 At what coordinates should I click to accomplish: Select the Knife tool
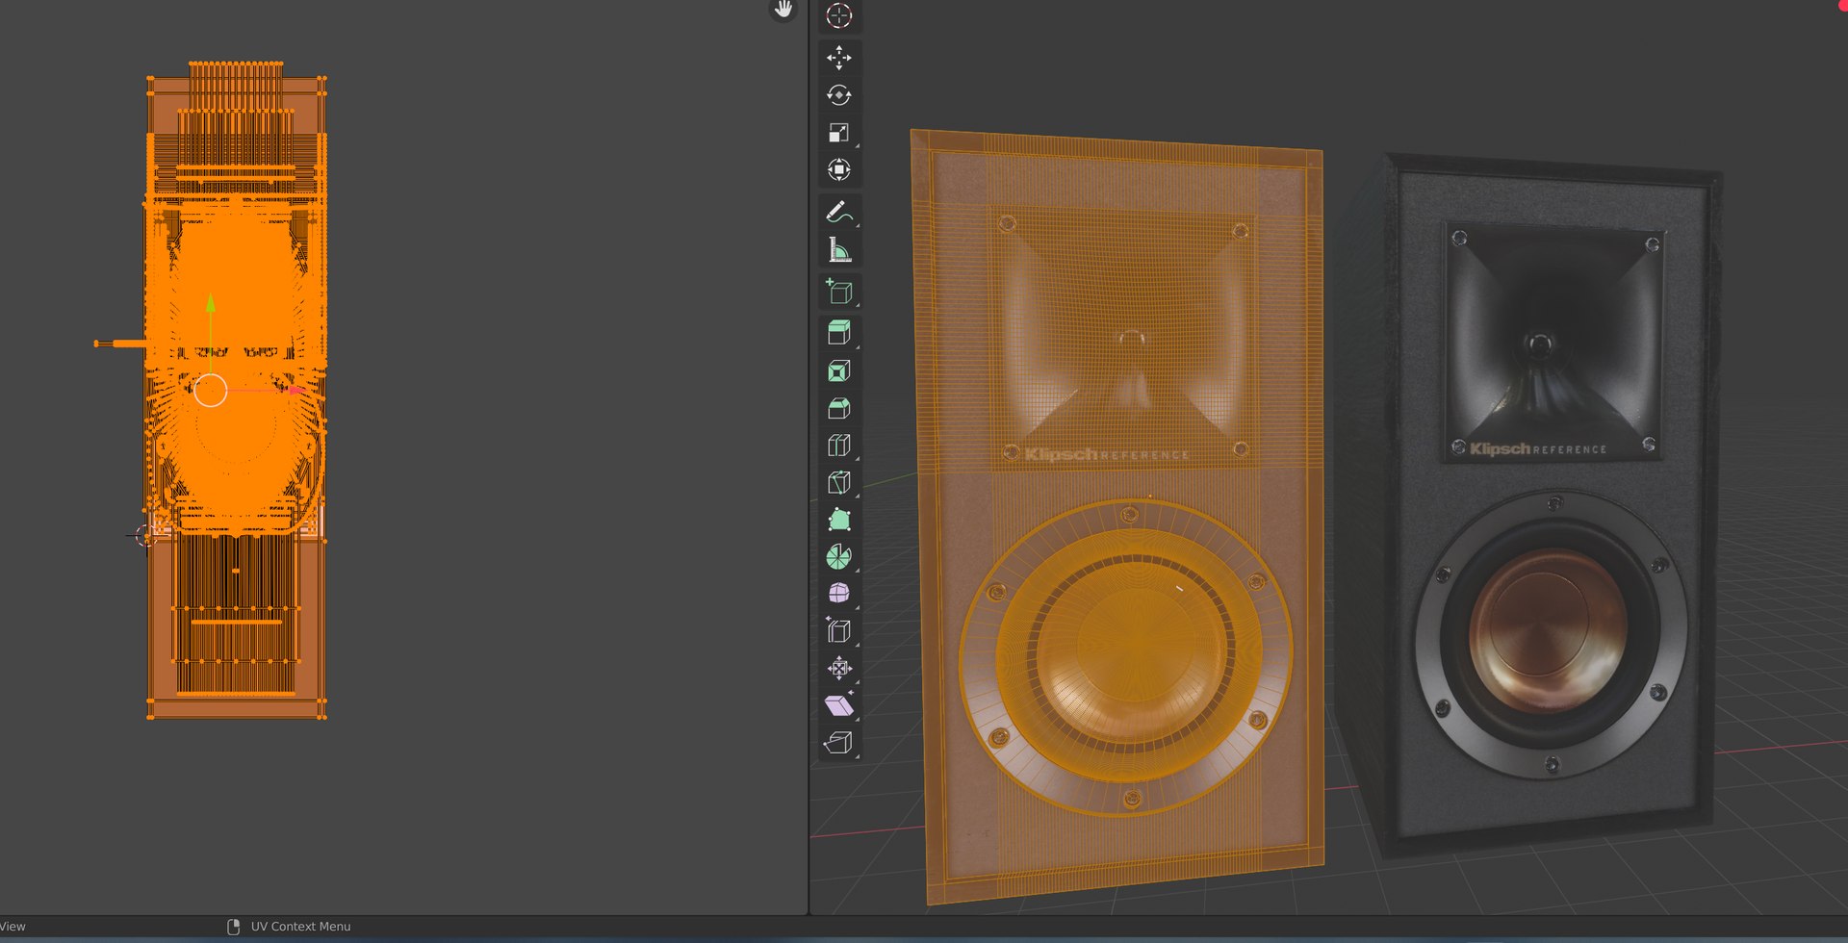point(839,482)
